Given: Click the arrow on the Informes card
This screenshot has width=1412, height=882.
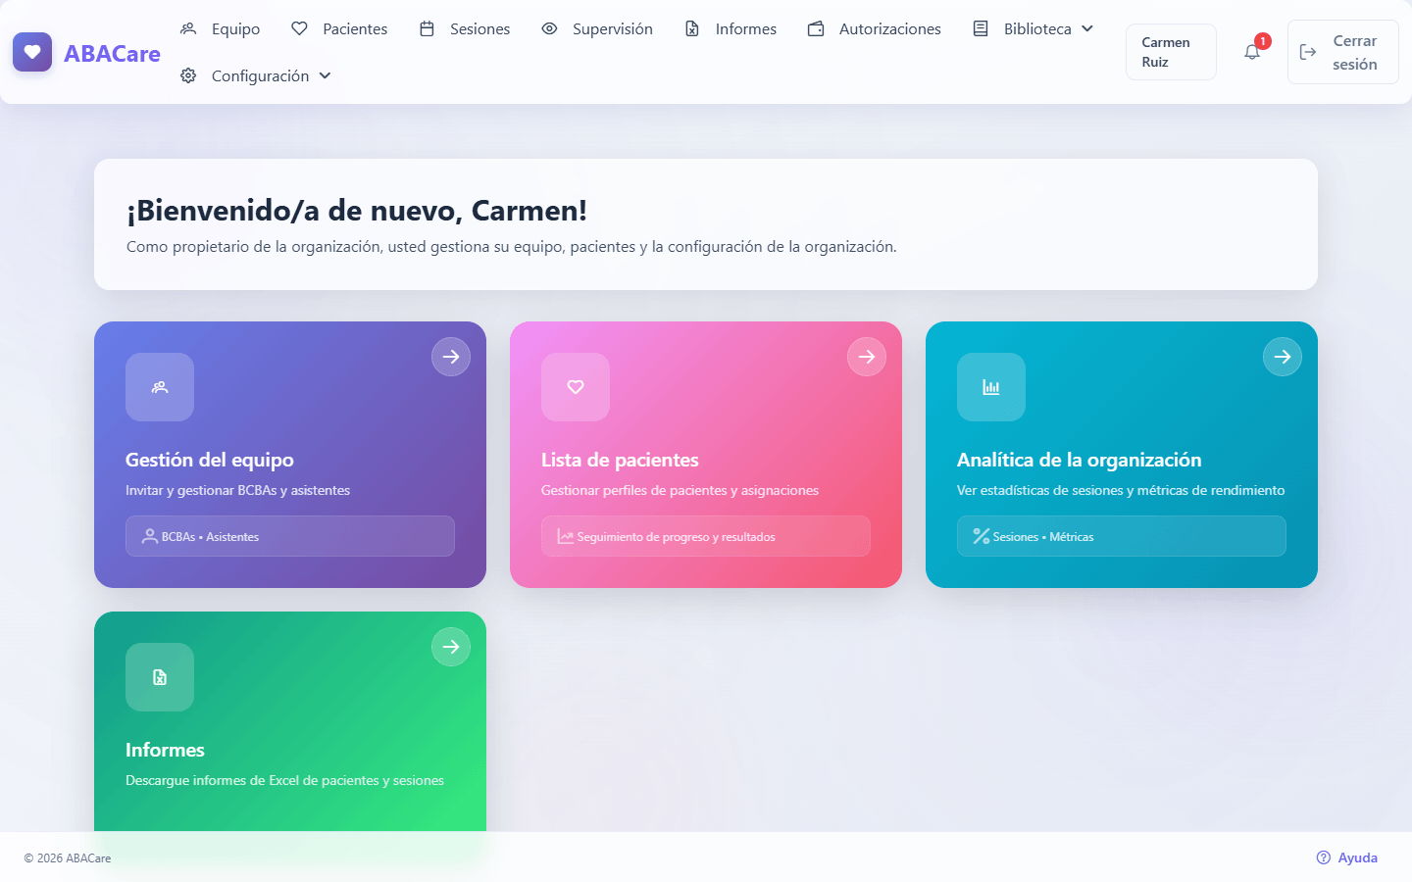Looking at the screenshot, I should (451, 647).
